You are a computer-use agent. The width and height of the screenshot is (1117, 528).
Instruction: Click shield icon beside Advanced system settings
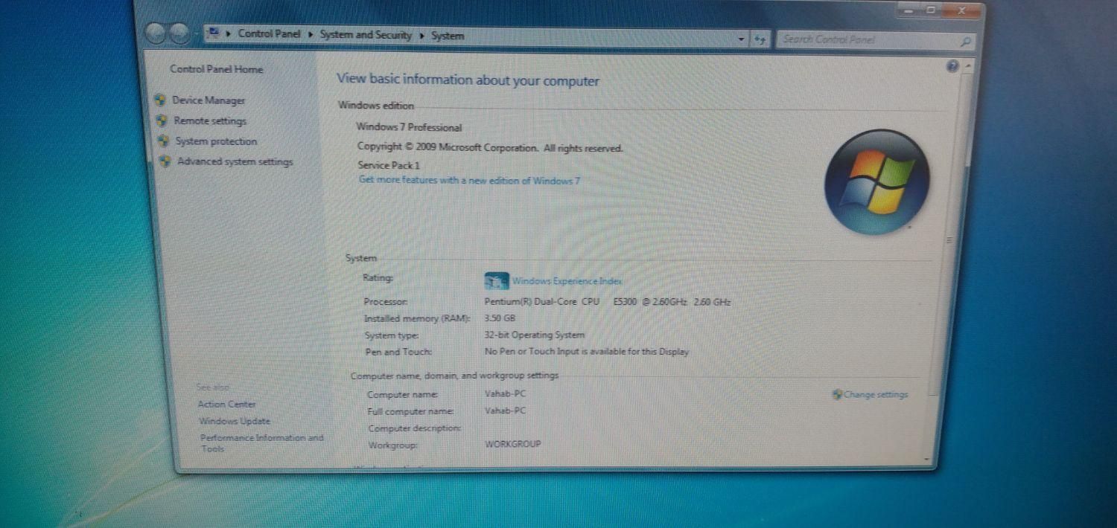click(166, 161)
